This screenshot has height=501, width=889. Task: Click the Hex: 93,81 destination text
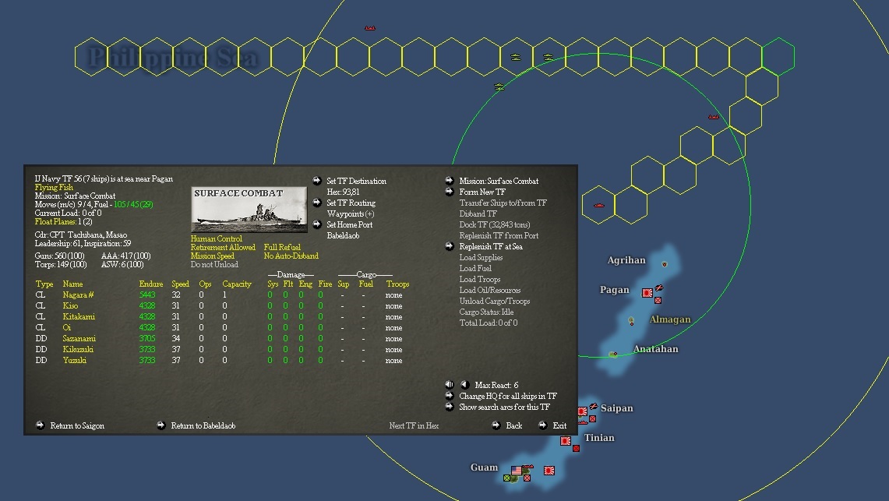[343, 192]
